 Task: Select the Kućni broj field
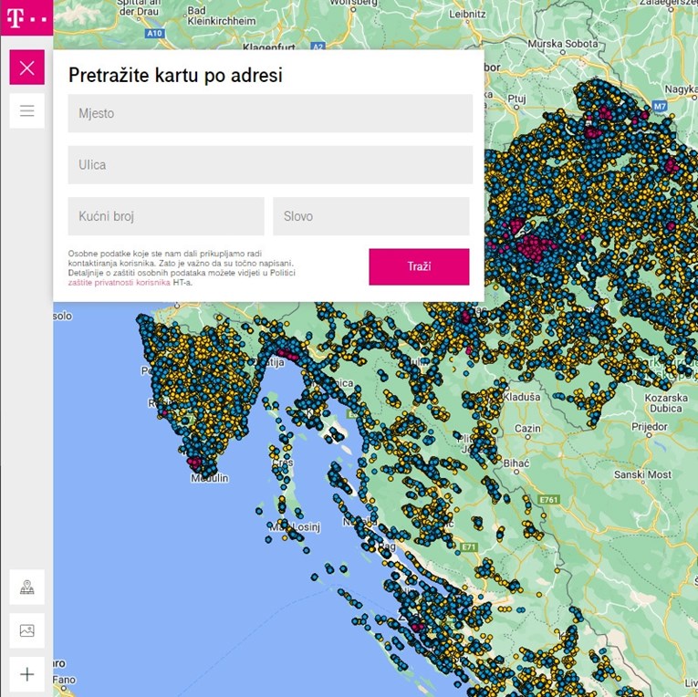(x=166, y=216)
